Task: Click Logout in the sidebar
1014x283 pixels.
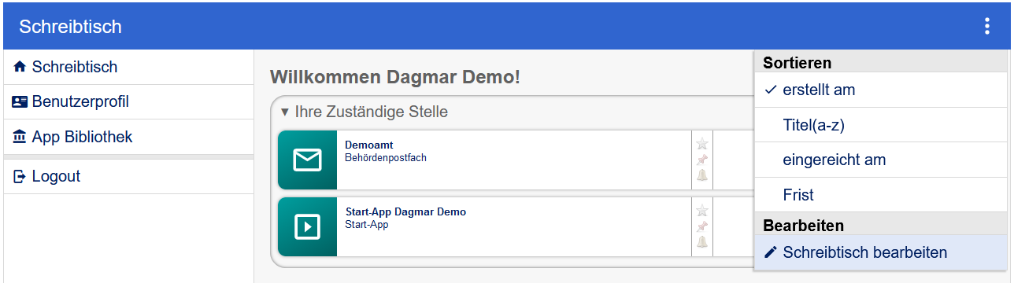Action: (129, 176)
